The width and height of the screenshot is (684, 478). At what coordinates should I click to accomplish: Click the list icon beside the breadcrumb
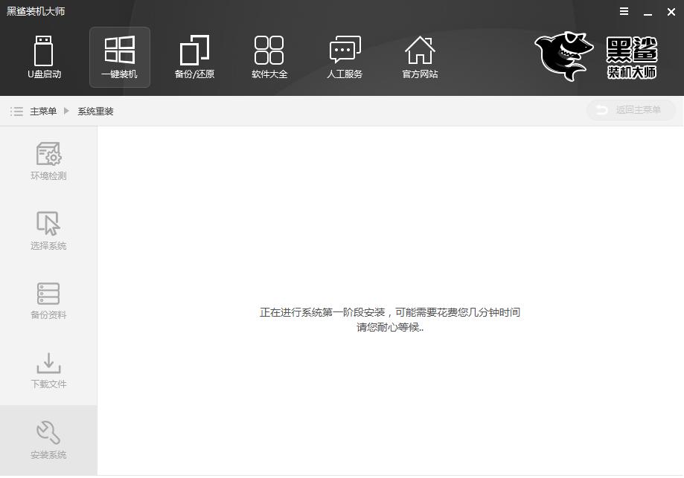point(16,111)
